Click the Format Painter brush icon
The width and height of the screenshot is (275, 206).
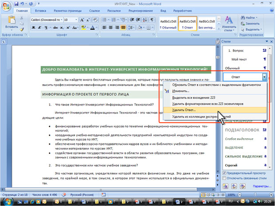pyautogui.click(x=22, y=30)
